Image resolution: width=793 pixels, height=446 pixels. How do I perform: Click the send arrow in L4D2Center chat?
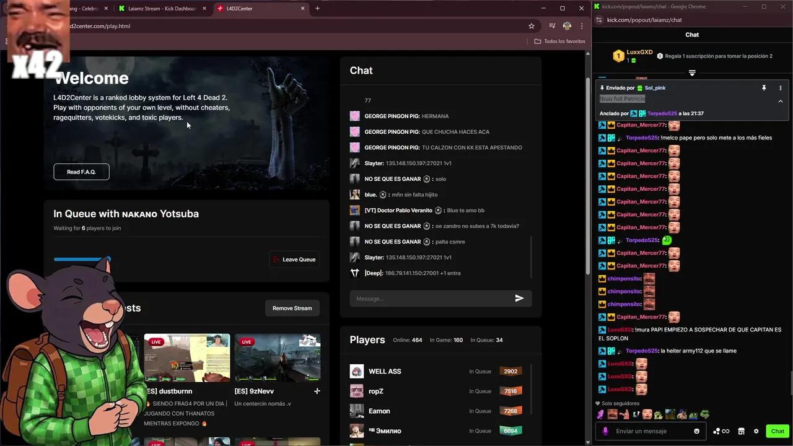click(519, 298)
